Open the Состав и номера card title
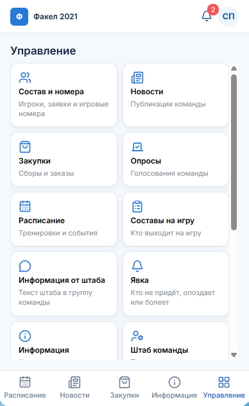Viewport: 249px width, 406px height. 51,92
